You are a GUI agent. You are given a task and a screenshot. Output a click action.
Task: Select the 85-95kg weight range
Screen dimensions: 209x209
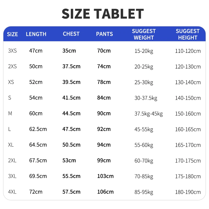point(144,192)
